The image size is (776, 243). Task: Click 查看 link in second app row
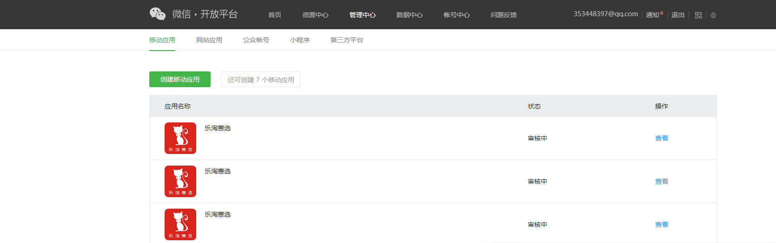point(662,181)
